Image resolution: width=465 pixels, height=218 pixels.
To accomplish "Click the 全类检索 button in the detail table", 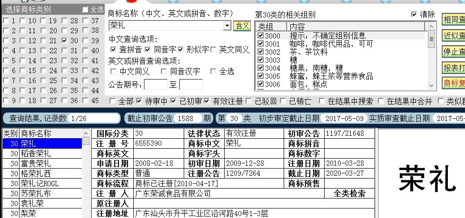I will (x=349, y=193).
